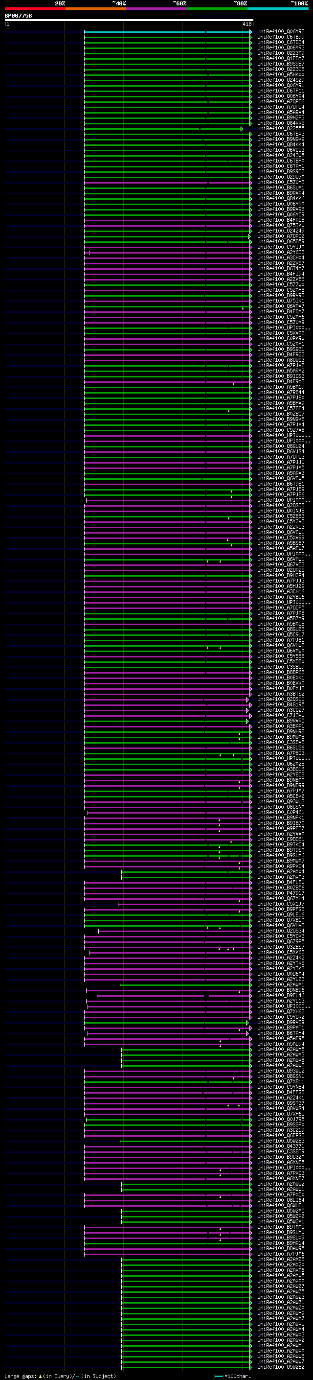Click hit label UniRef100_B4G1R5
313x1380 pixels.
pyautogui.click(x=281, y=705)
